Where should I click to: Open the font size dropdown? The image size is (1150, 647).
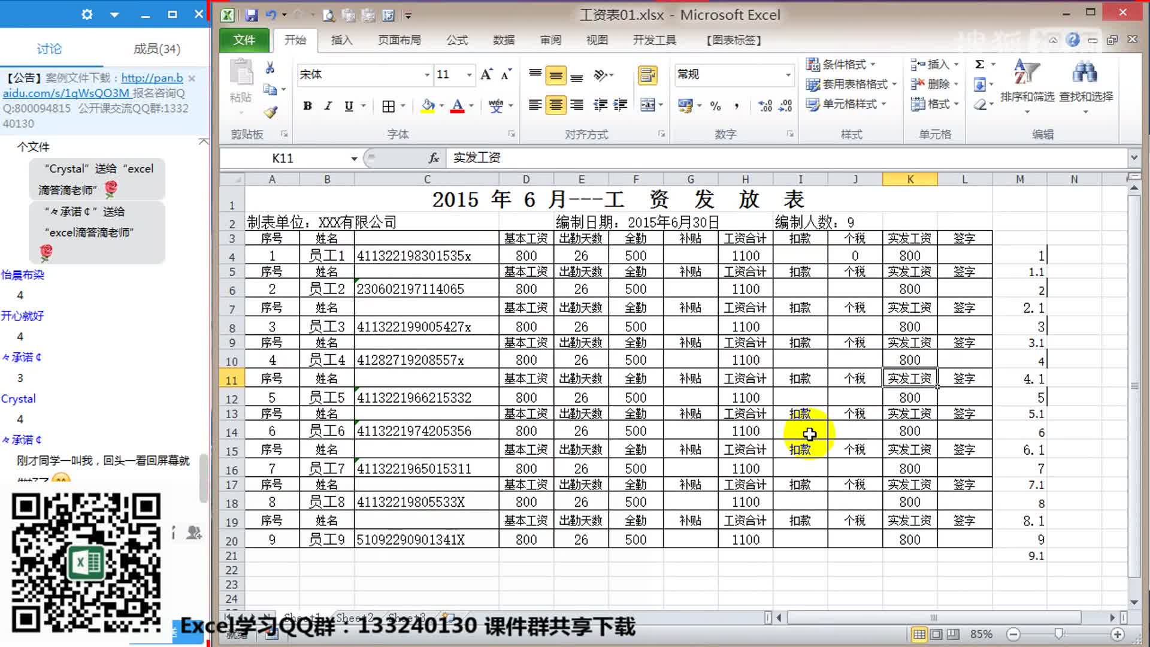click(469, 75)
